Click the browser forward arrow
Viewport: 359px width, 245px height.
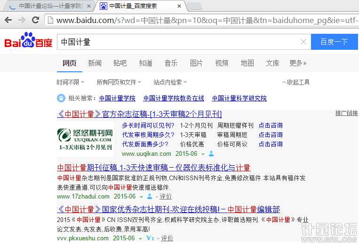(x=22, y=20)
